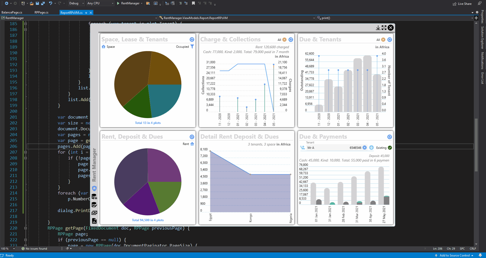This screenshot has height=258, width=486.
Task: Open the new-item dropdown arrow in toolbar
Action: [27, 3]
